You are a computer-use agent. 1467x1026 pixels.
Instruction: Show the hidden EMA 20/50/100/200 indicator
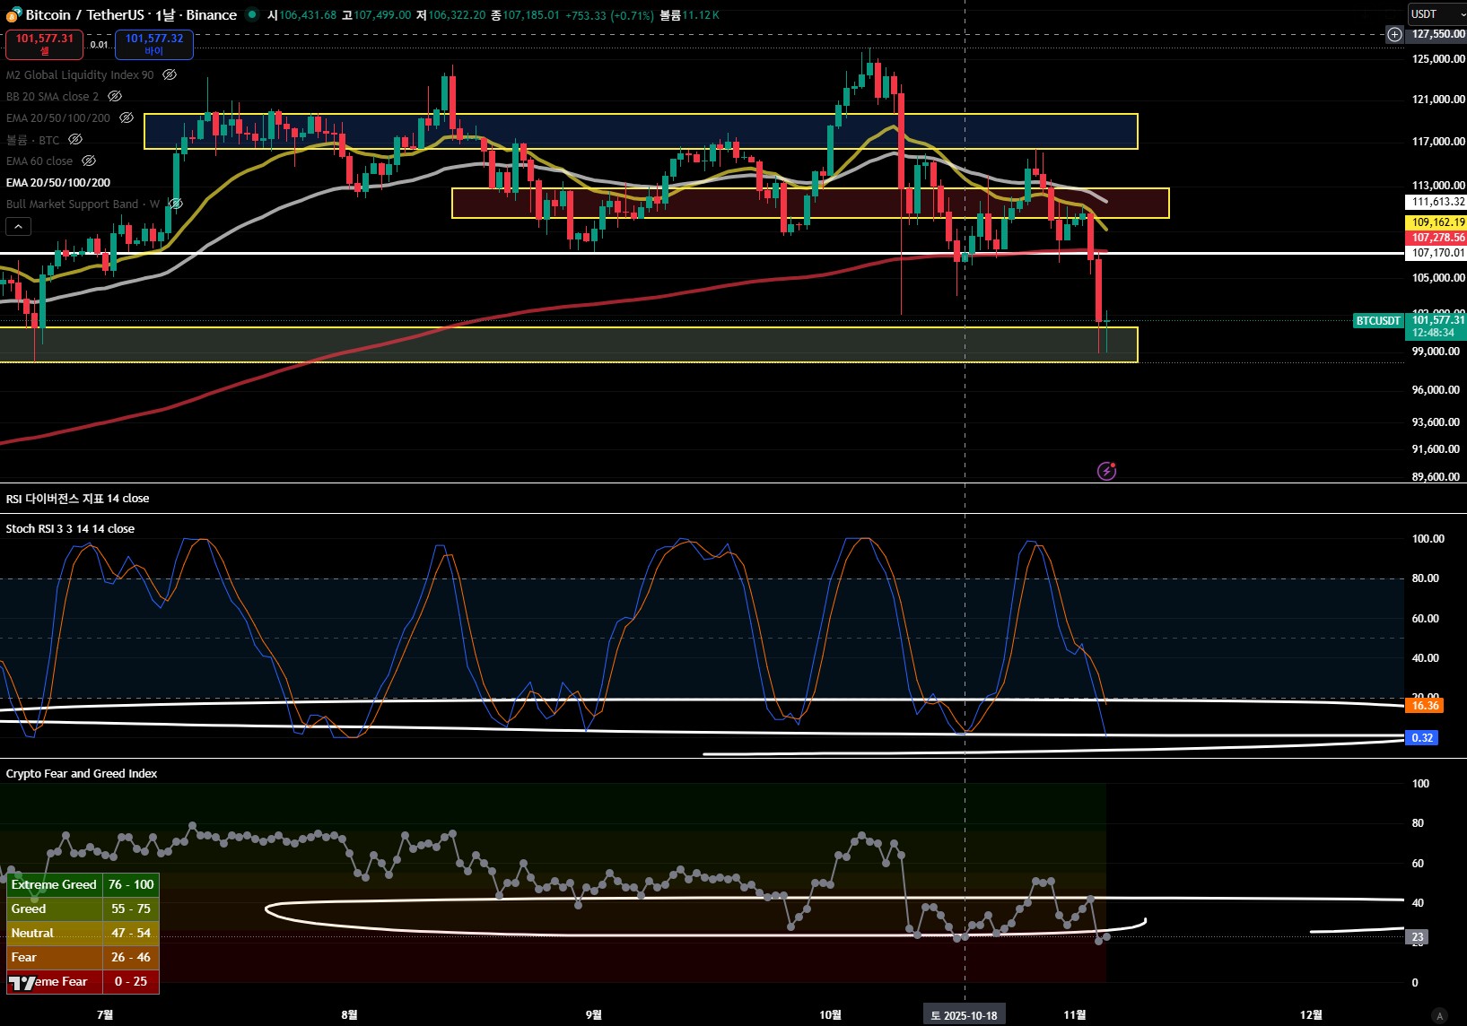point(127,118)
